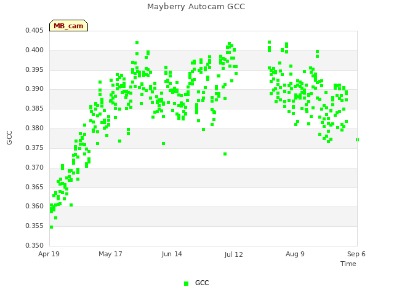Click the MB_cam label tab
The image size is (394, 295).
[x=68, y=26]
